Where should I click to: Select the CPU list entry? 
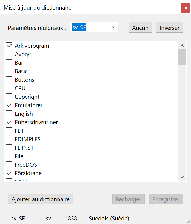20,88
